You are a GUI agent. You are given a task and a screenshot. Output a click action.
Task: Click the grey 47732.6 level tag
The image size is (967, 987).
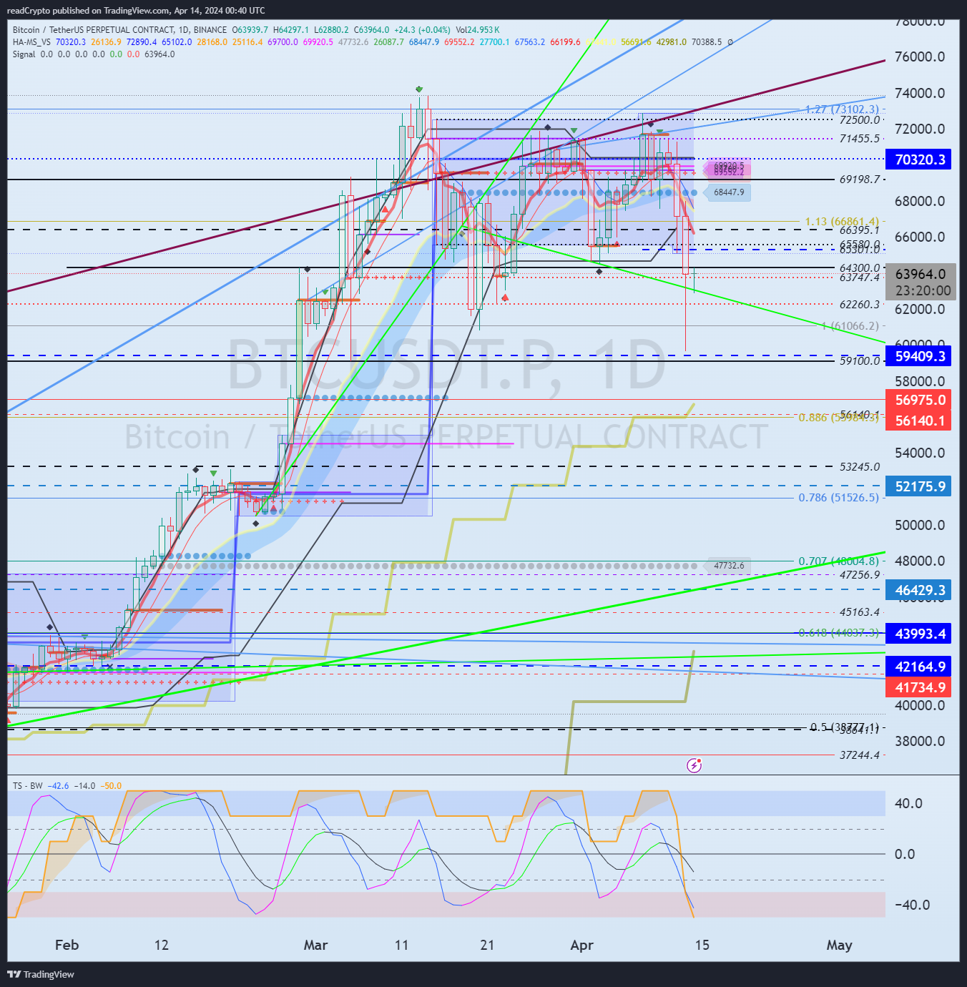[728, 566]
